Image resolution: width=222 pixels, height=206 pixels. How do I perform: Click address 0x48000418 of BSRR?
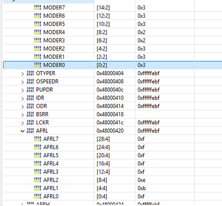(110, 114)
